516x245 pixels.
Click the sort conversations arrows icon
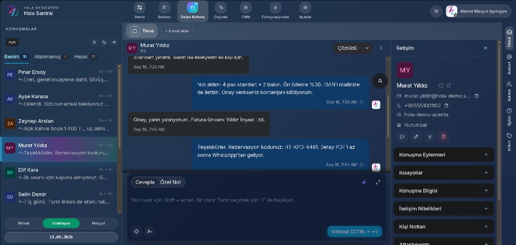click(104, 42)
